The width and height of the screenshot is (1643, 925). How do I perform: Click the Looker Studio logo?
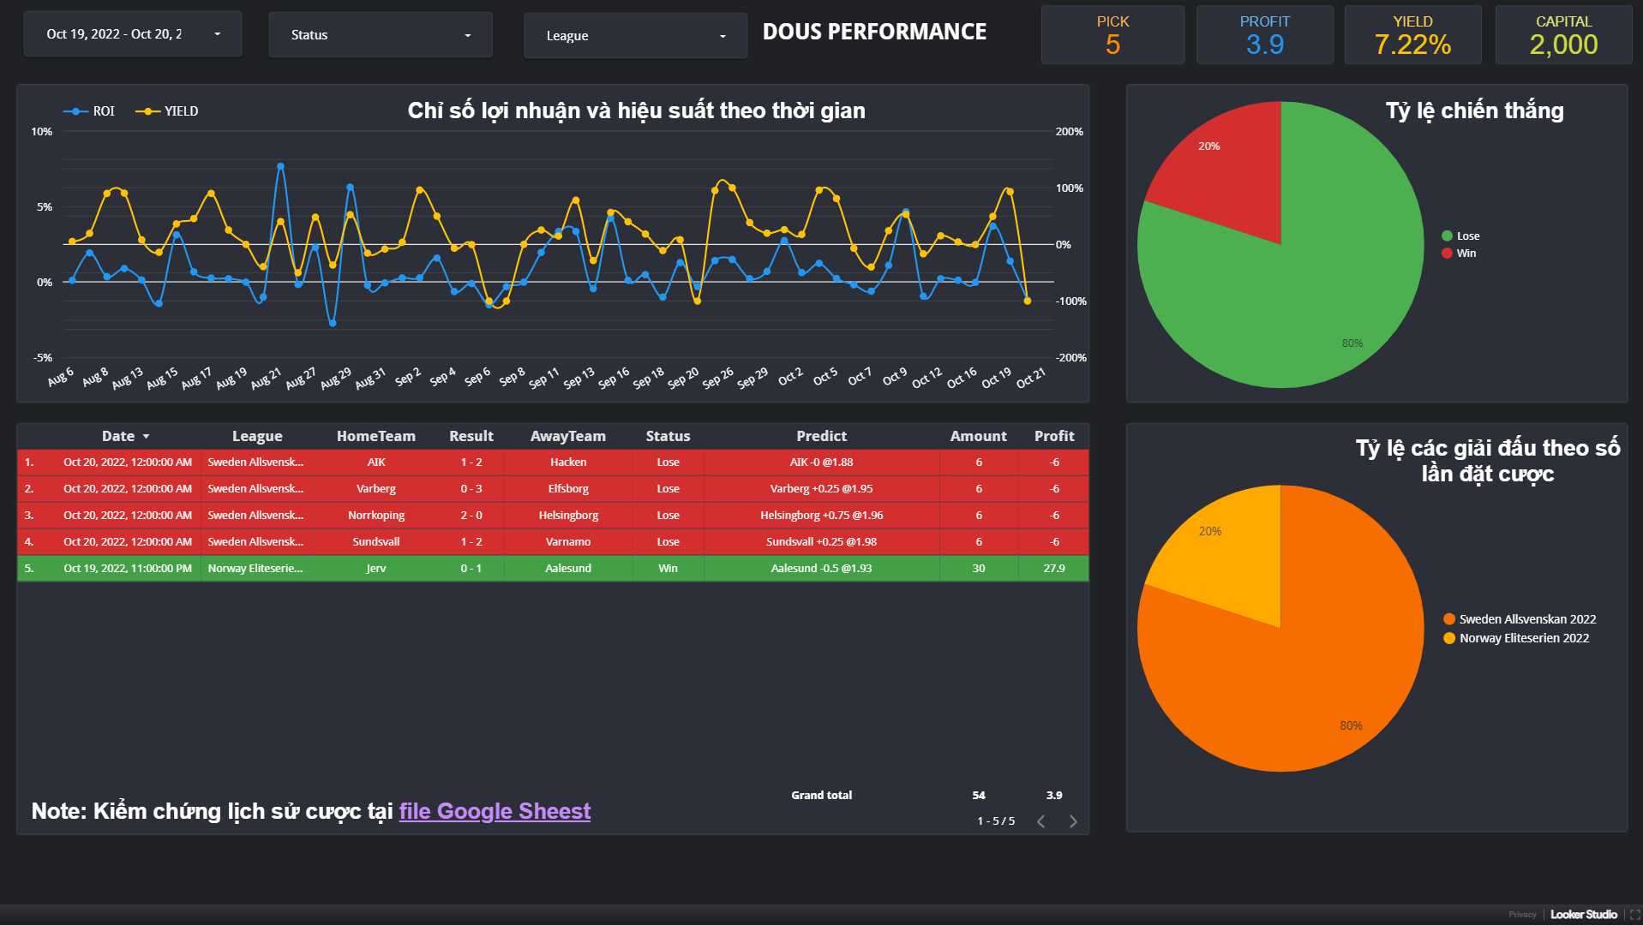point(1583,915)
